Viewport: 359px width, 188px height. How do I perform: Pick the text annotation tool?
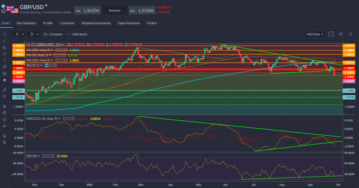[4, 60]
